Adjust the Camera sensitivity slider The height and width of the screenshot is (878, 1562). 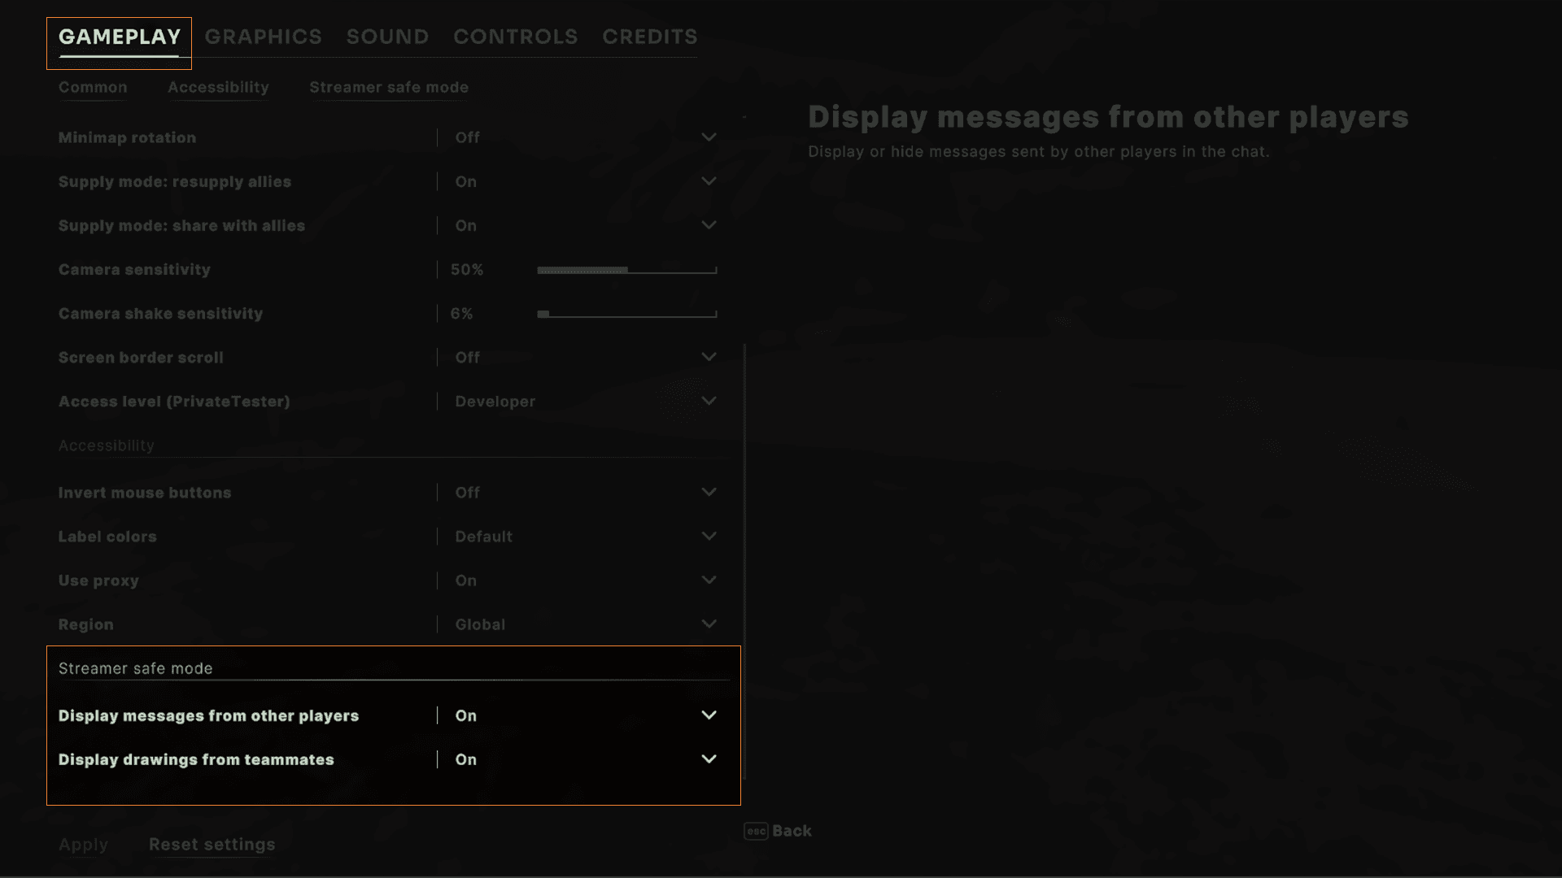(626, 270)
